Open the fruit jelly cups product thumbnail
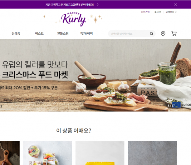Image resolution: width=191 pixels, height=165 pixels. tap(48, 153)
